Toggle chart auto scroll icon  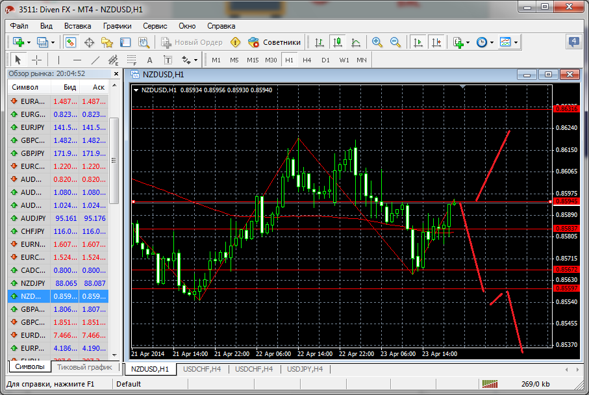pos(418,42)
